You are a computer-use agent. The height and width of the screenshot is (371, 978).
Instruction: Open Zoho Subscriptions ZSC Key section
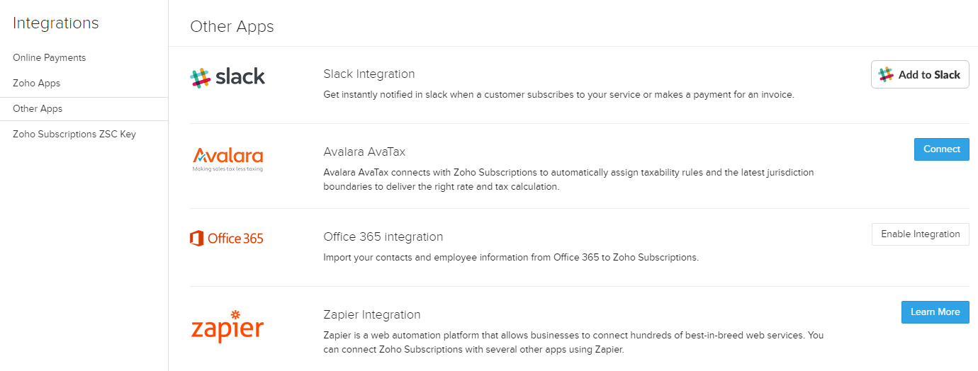(x=74, y=135)
